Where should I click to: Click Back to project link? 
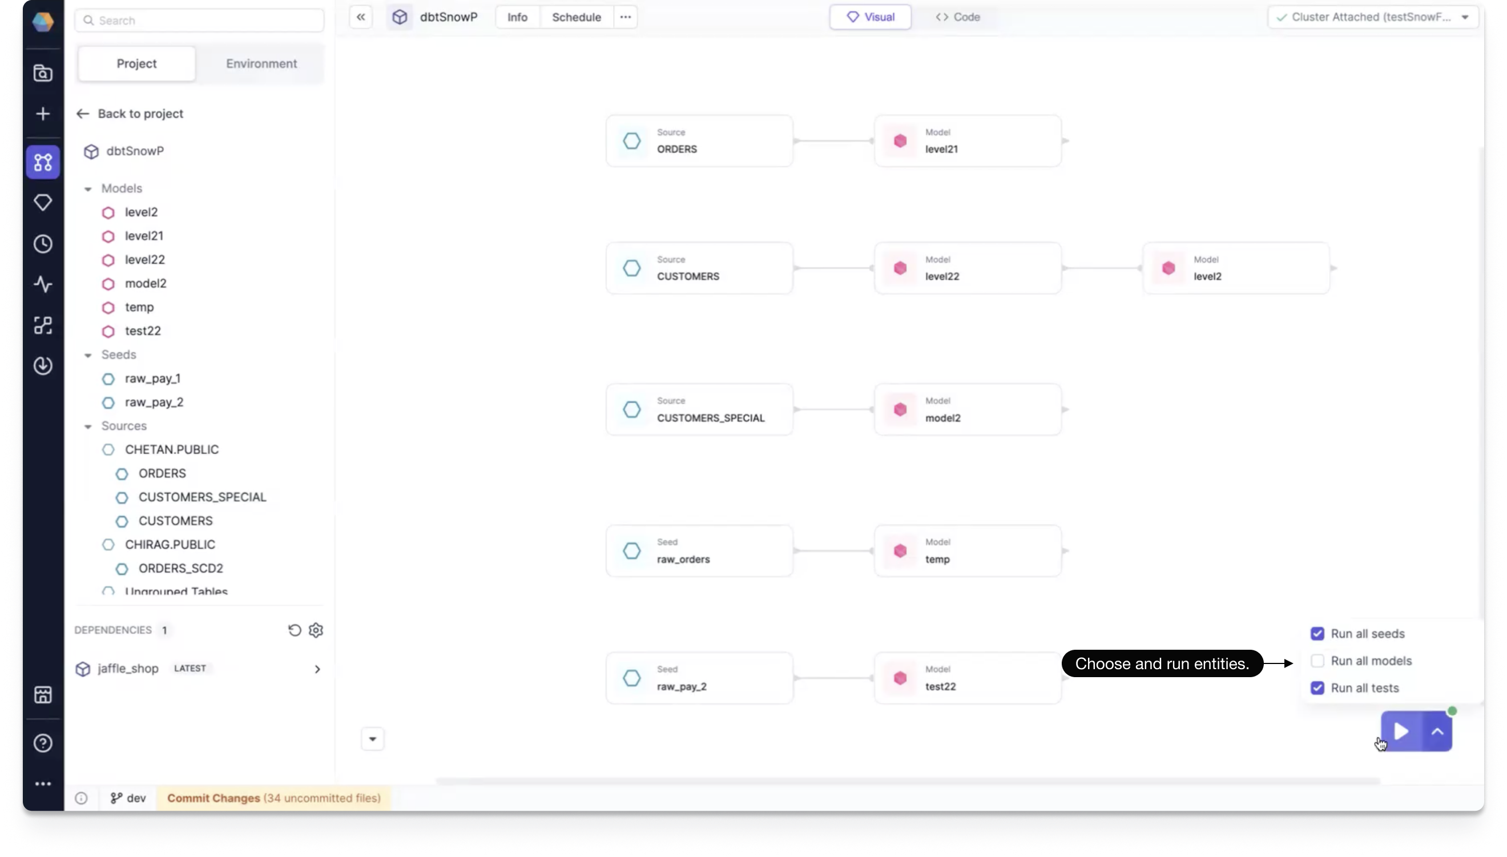(x=130, y=114)
